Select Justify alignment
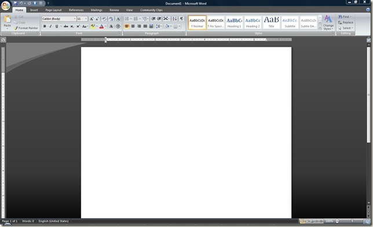The width and height of the screenshot is (373, 227). (145, 26)
